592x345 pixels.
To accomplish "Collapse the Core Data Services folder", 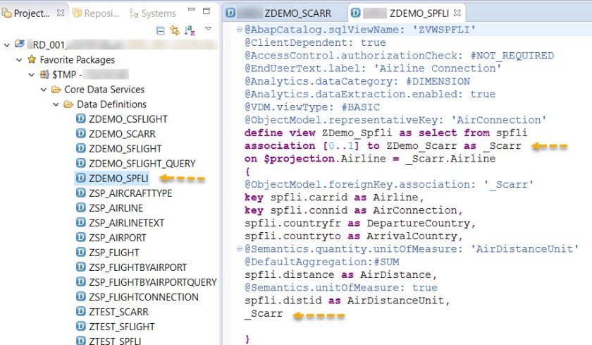I will [x=44, y=90].
